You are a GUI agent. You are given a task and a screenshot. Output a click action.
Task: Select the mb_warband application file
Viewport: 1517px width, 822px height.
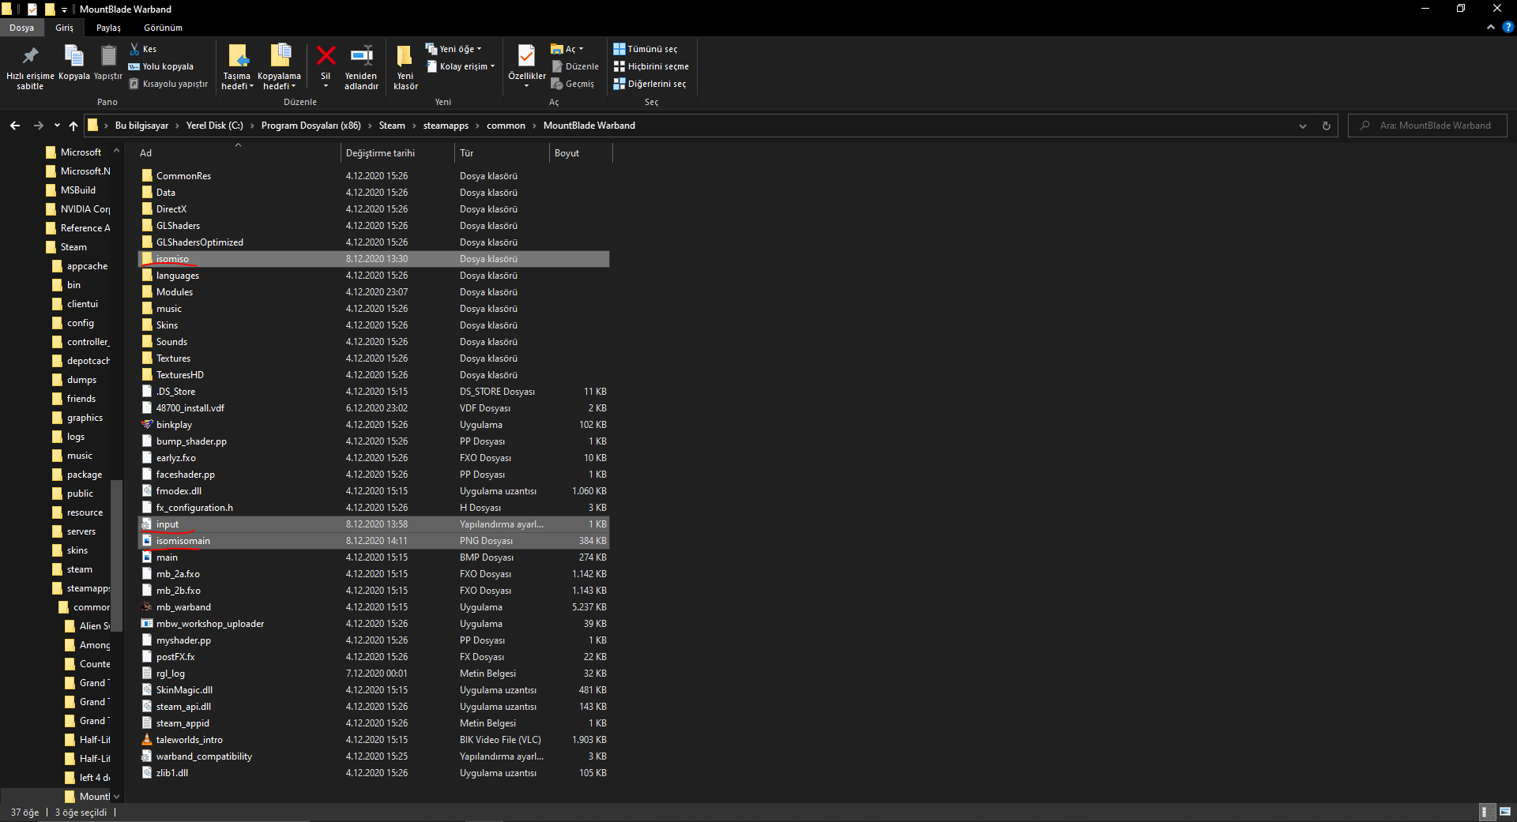[183, 607]
